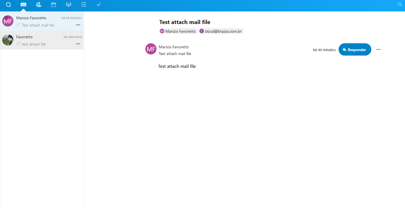
Task: Click the MF avatar in message header
Action: click(151, 49)
